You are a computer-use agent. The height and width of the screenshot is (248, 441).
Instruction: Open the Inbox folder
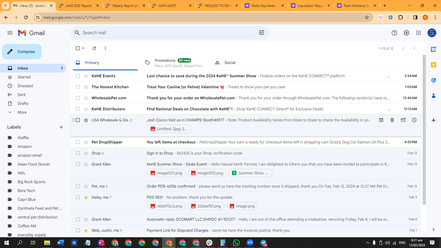(x=33, y=68)
